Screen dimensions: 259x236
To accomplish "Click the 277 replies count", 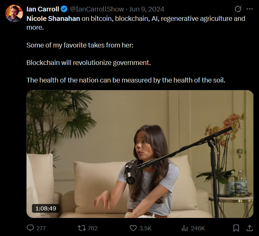I will (x=41, y=228).
